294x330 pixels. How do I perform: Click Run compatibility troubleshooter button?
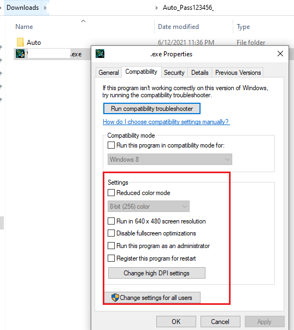152,109
